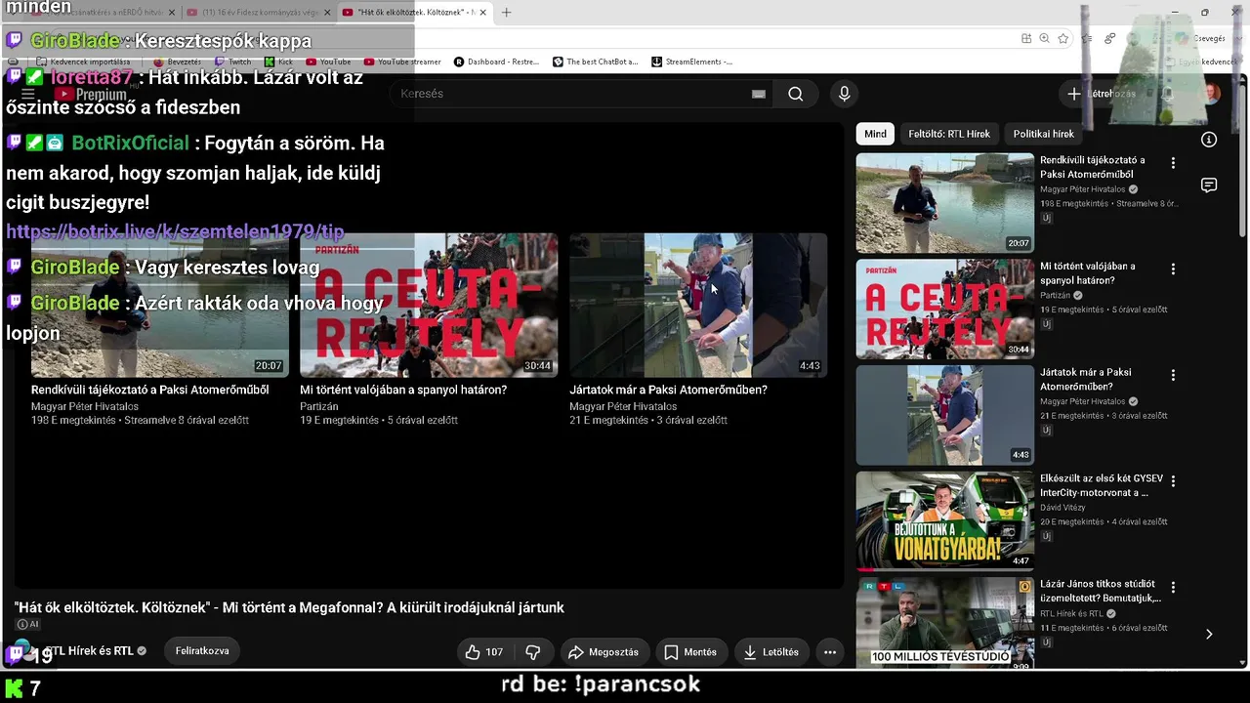
Task: Open options menu for Jártatok már a Paksi video
Action: (x=1173, y=375)
